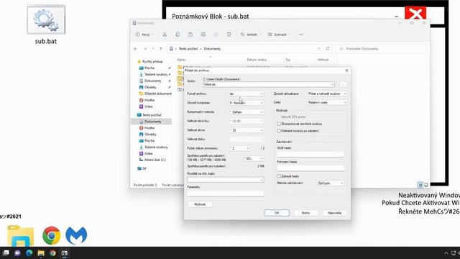The height and width of the screenshot is (259, 460).
Task: Click the Napoveda help button
Action: pyautogui.click(x=335, y=213)
